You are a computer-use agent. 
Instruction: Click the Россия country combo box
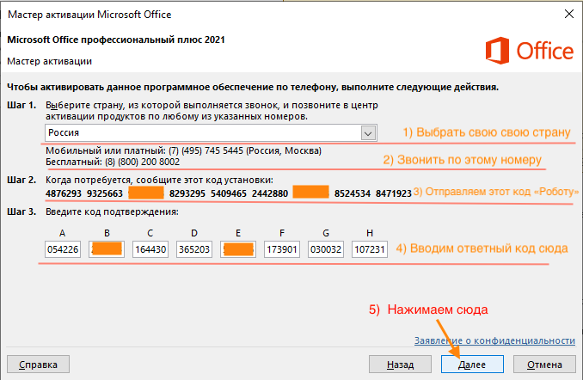(211, 132)
